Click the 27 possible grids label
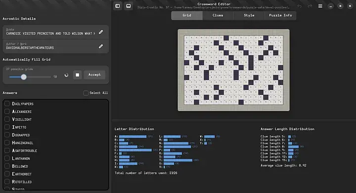The height and width of the screenshot is (193, 356). point(19,69)
